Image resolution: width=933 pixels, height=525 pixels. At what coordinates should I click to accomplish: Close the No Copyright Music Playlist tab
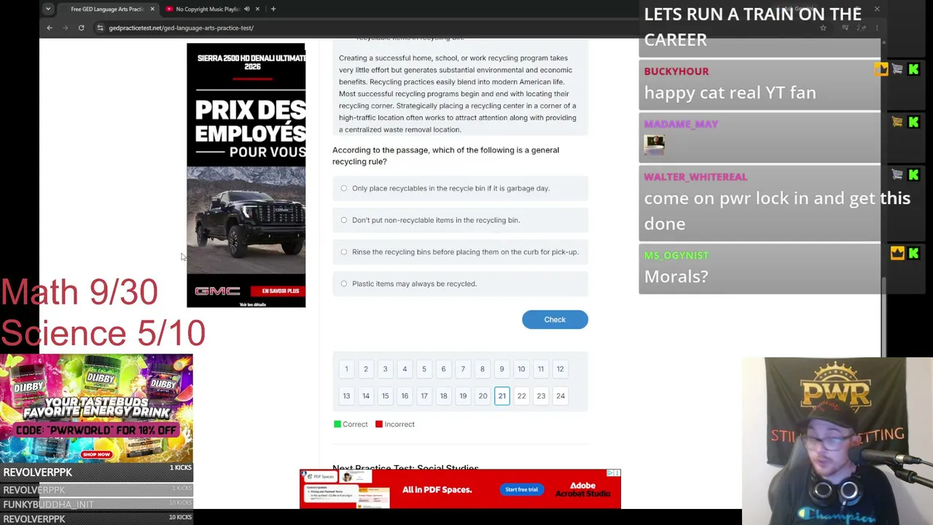pos(257,9)
